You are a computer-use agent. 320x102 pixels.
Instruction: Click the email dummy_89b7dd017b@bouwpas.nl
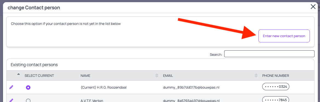[191, 87]
